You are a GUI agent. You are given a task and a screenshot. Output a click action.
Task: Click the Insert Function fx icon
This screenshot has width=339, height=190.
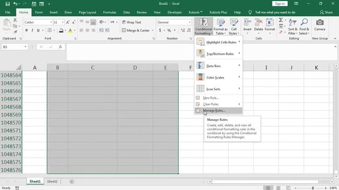click(60, 47)
